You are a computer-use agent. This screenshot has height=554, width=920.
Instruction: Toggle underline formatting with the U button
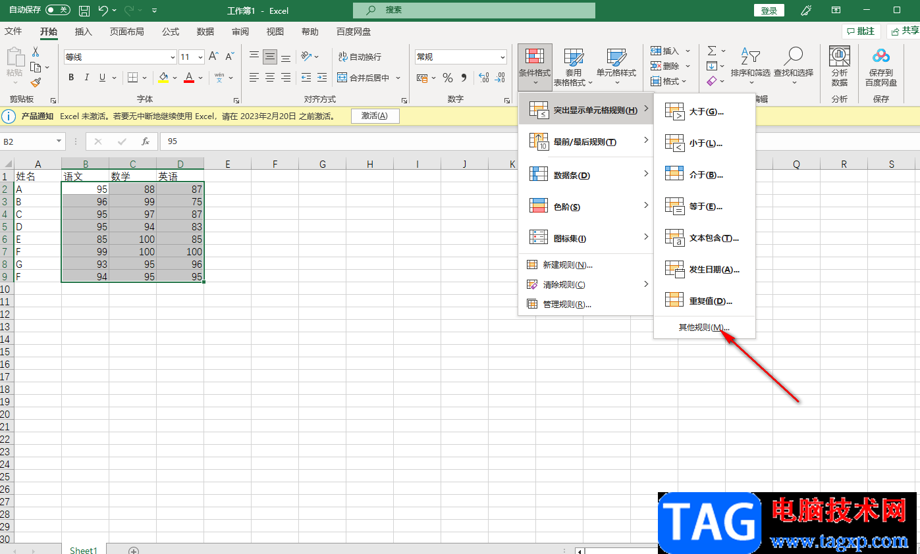pos(103,78)
